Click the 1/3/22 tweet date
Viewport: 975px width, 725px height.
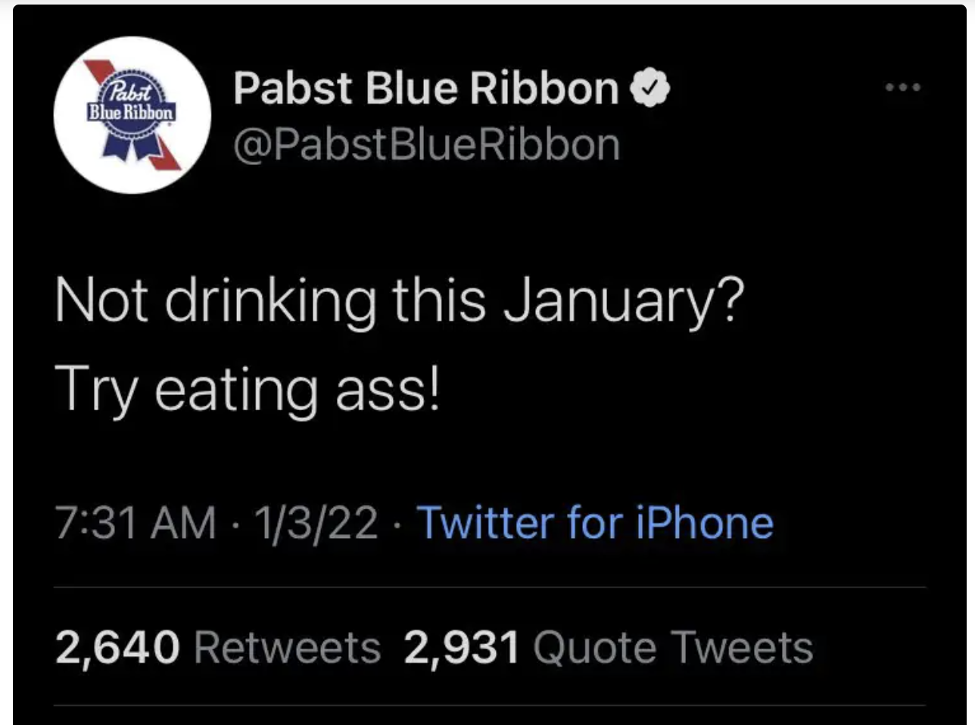coord(316,523)
